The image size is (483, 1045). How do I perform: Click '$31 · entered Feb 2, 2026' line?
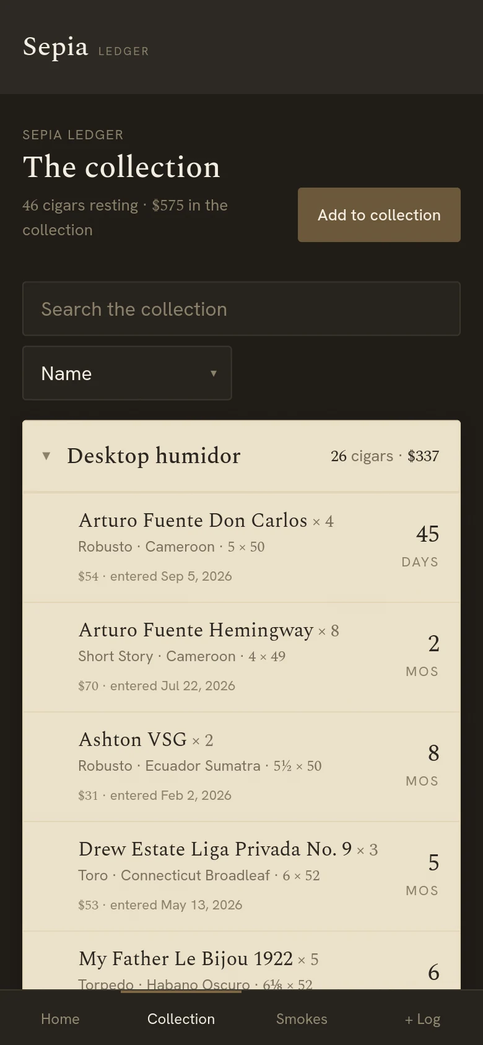[x=155, y=796]
